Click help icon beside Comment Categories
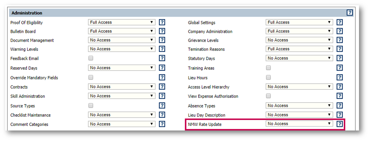The height and width of the screenshot is (141, 370). pos(162,124)
